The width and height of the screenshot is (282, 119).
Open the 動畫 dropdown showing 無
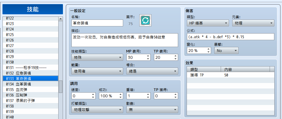(152, 109)
